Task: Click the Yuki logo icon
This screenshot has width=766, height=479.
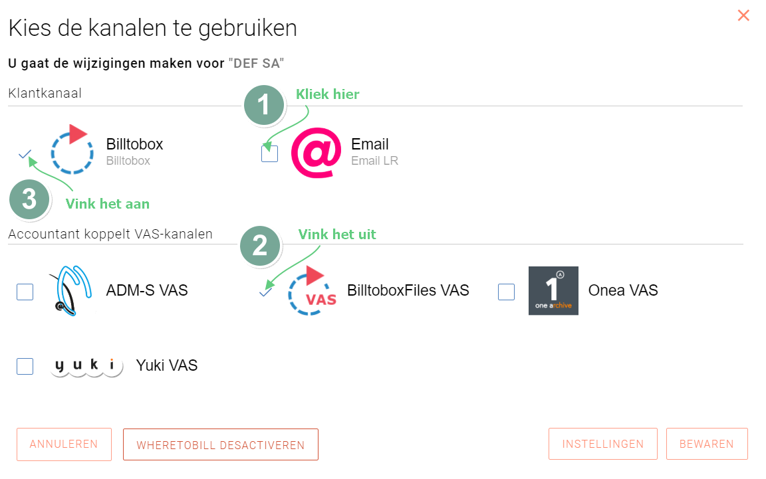Action: pos(86,365)
